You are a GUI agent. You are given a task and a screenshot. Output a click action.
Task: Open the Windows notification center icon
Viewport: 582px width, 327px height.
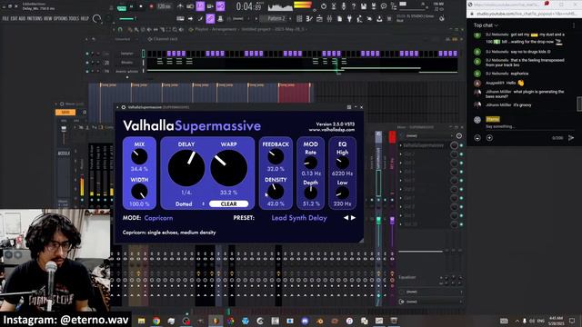572,321
